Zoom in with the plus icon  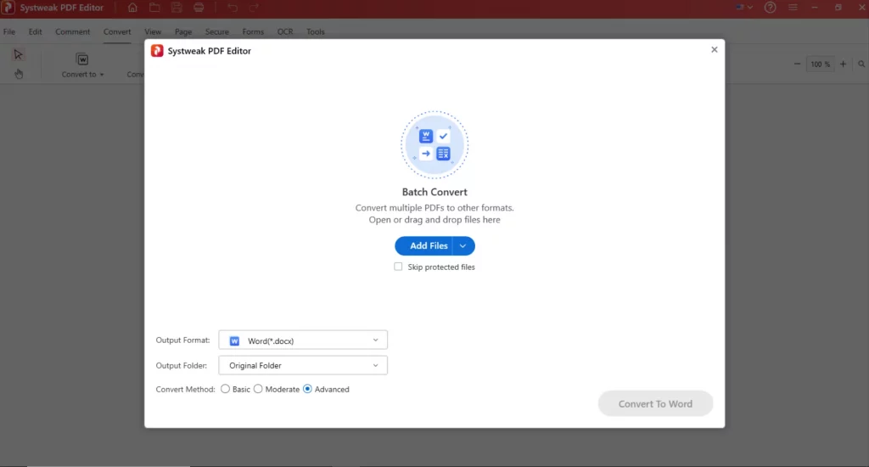point(843,65)
